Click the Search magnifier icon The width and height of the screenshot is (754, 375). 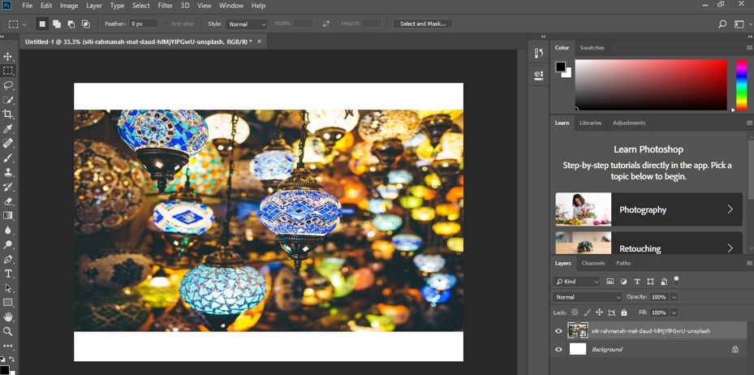coord(722,24)
